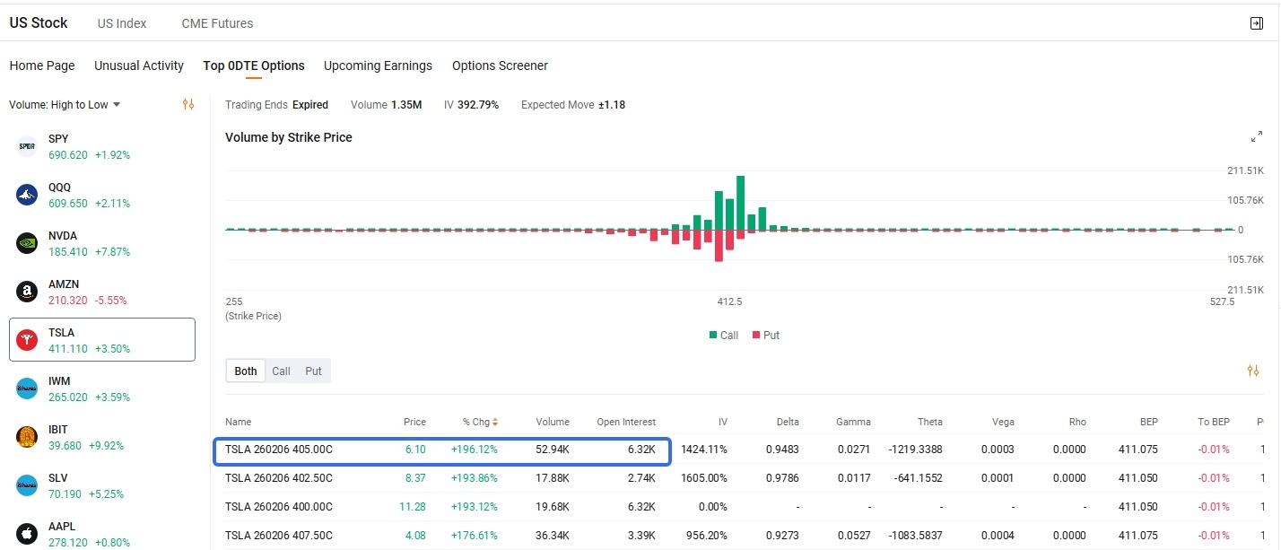Image resolution: width=1281 pixels, height=550 pixels.
Task: Open the Upcoming Earnings tab
Action: point(378,65)
